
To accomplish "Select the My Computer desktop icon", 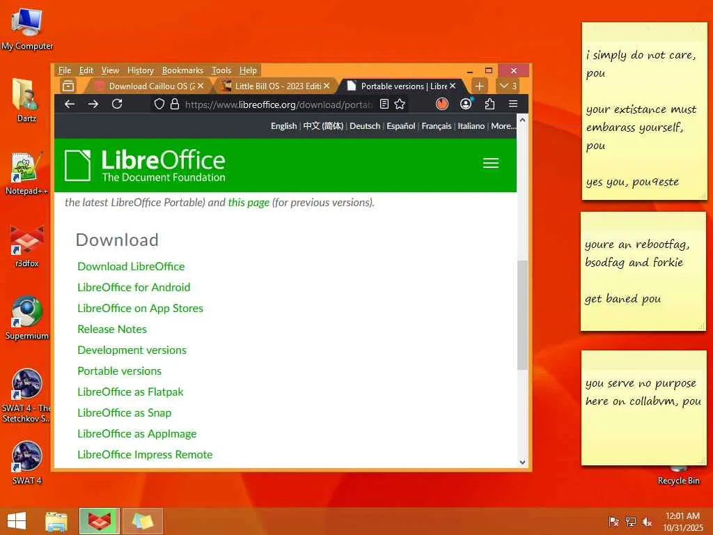I will pos(27,29).
